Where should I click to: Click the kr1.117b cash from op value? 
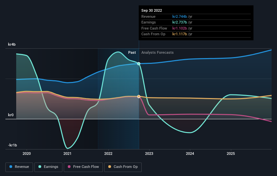(x=179, y=34)
